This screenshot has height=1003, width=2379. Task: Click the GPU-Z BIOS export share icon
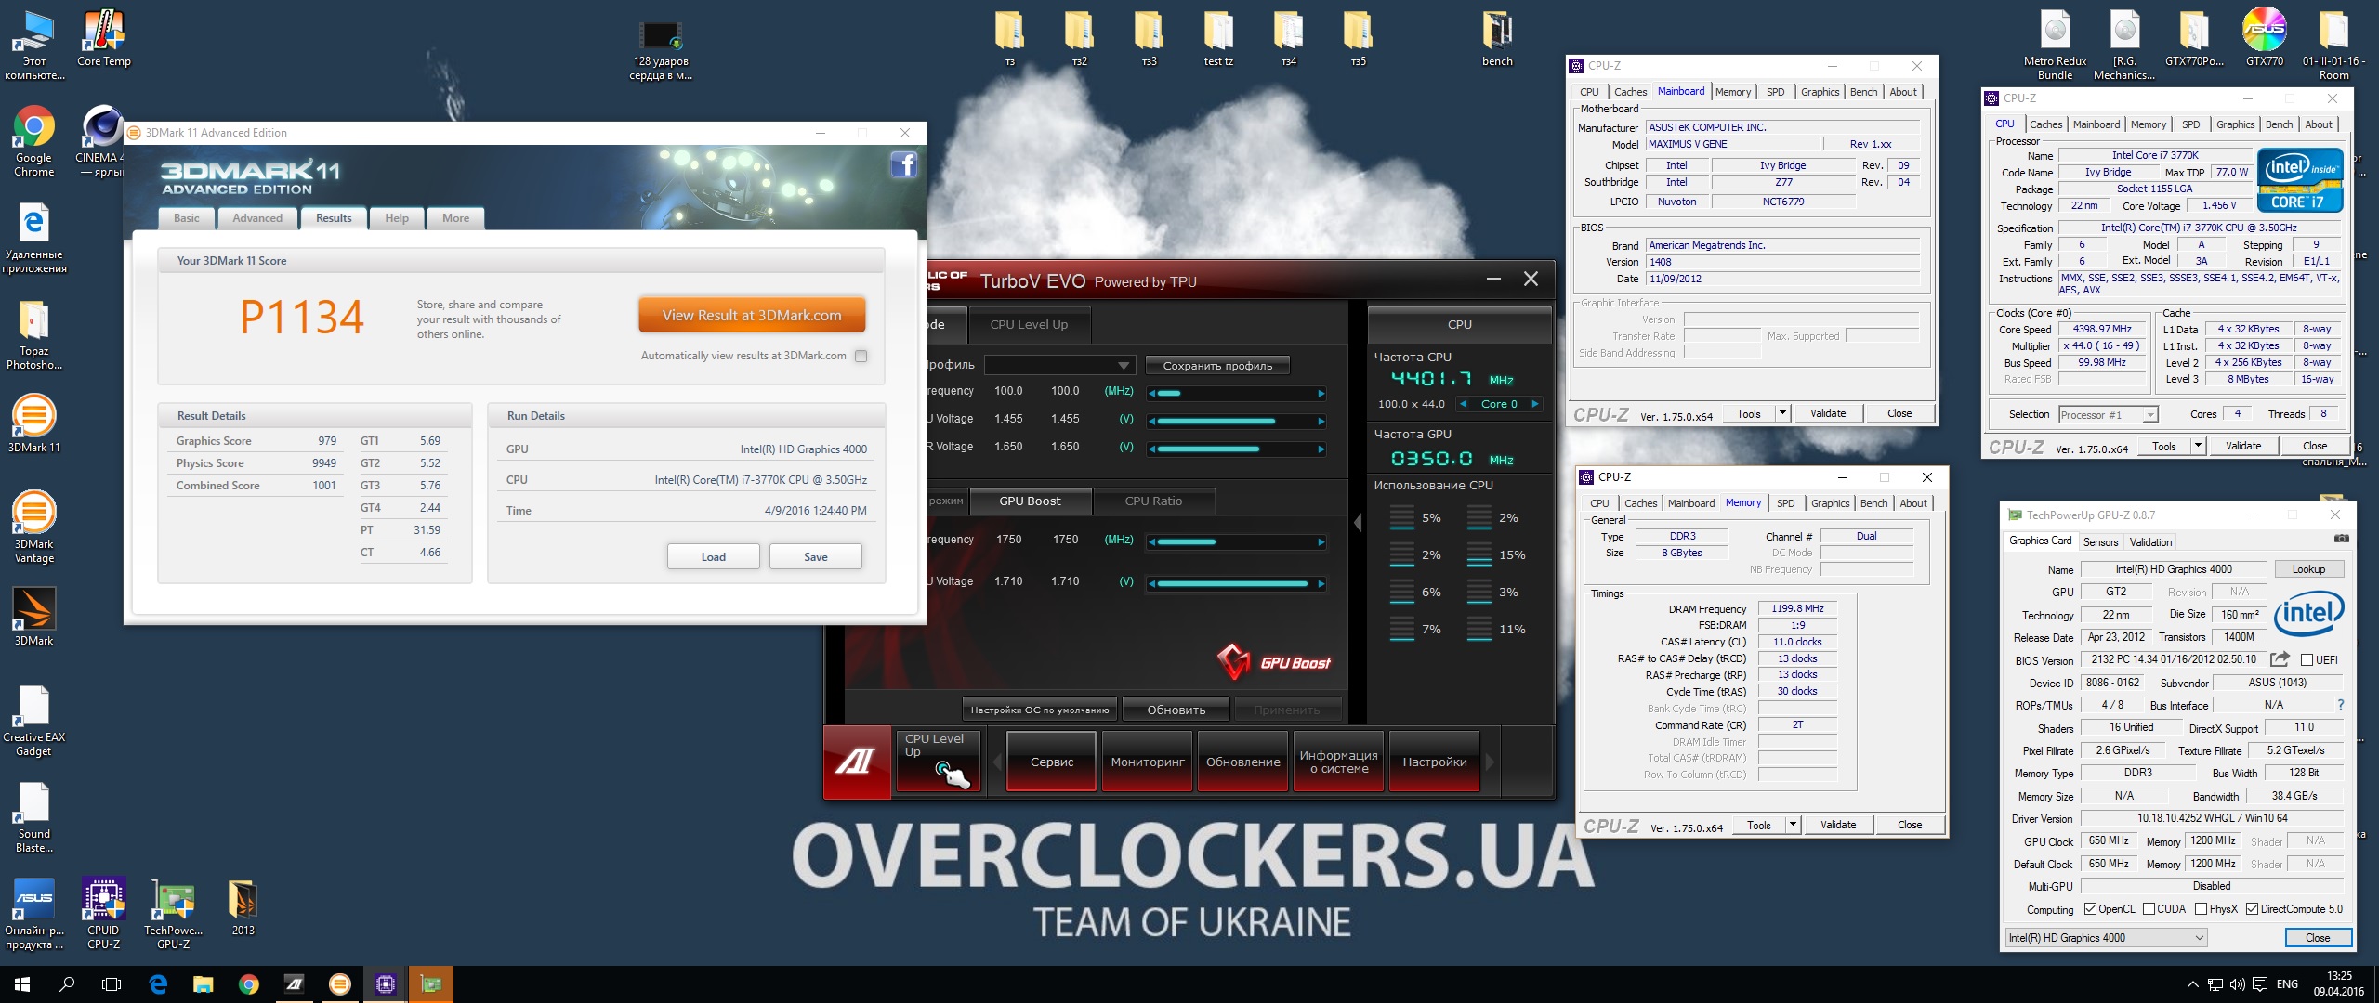point(2280,659)
